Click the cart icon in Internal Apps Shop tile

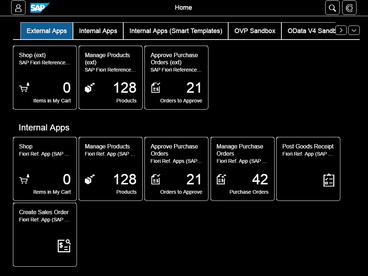[24, 179]
